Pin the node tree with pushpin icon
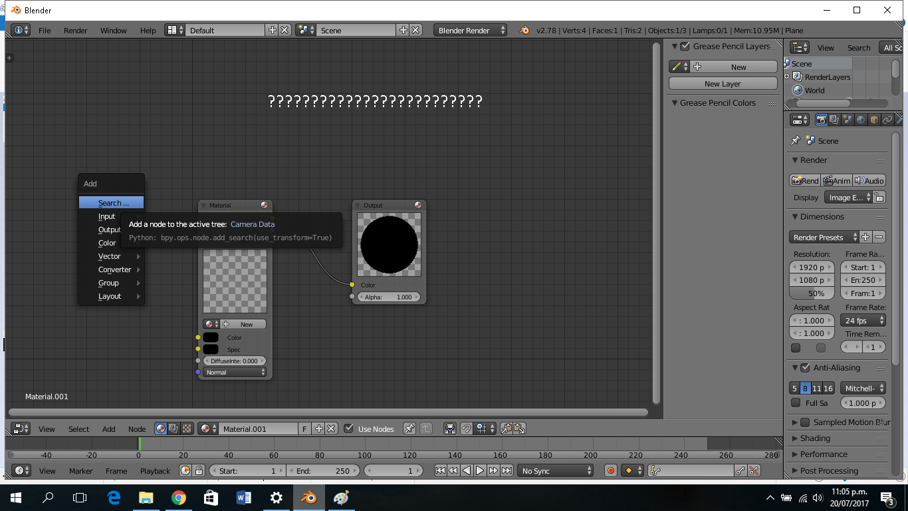The width and height of the screenshot is (908, 511). 409,429
